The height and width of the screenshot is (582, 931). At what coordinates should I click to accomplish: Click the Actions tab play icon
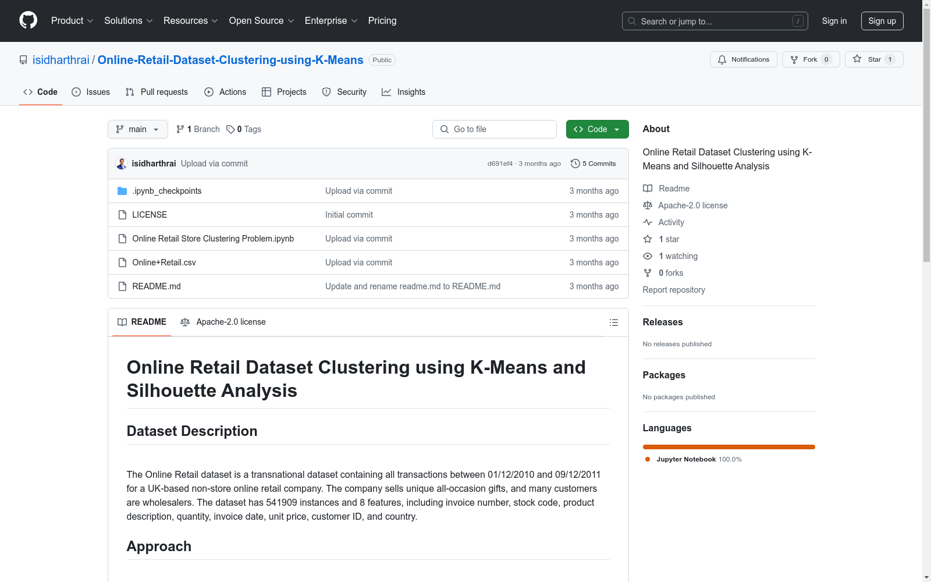[x=209, y=92]
